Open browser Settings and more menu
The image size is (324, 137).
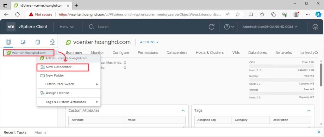click(308, 15)
